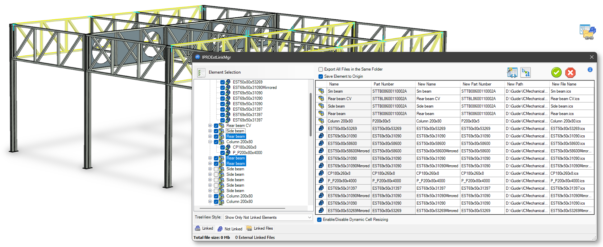Click the assembly icon in the Side beam table row

pyautogui.click(x=321, y=106)
